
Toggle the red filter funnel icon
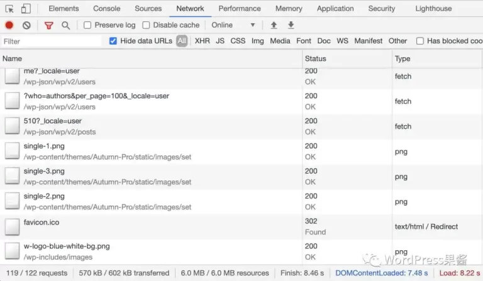(49, 25)
